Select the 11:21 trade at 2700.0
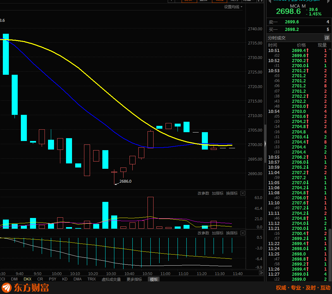 coord(298,228)
